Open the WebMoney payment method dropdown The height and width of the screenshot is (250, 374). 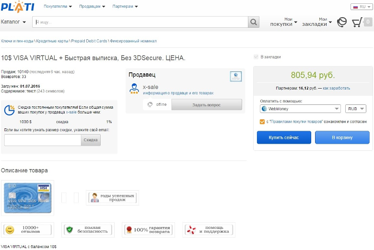pyautogui.click(x=300, y=109)
